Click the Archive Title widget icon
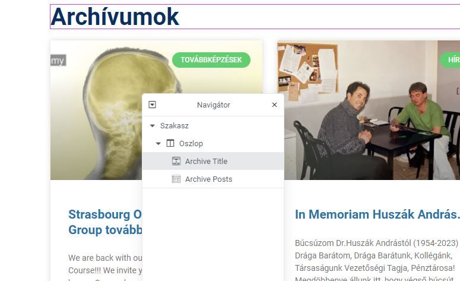460x281 pixels. point(176,161)
